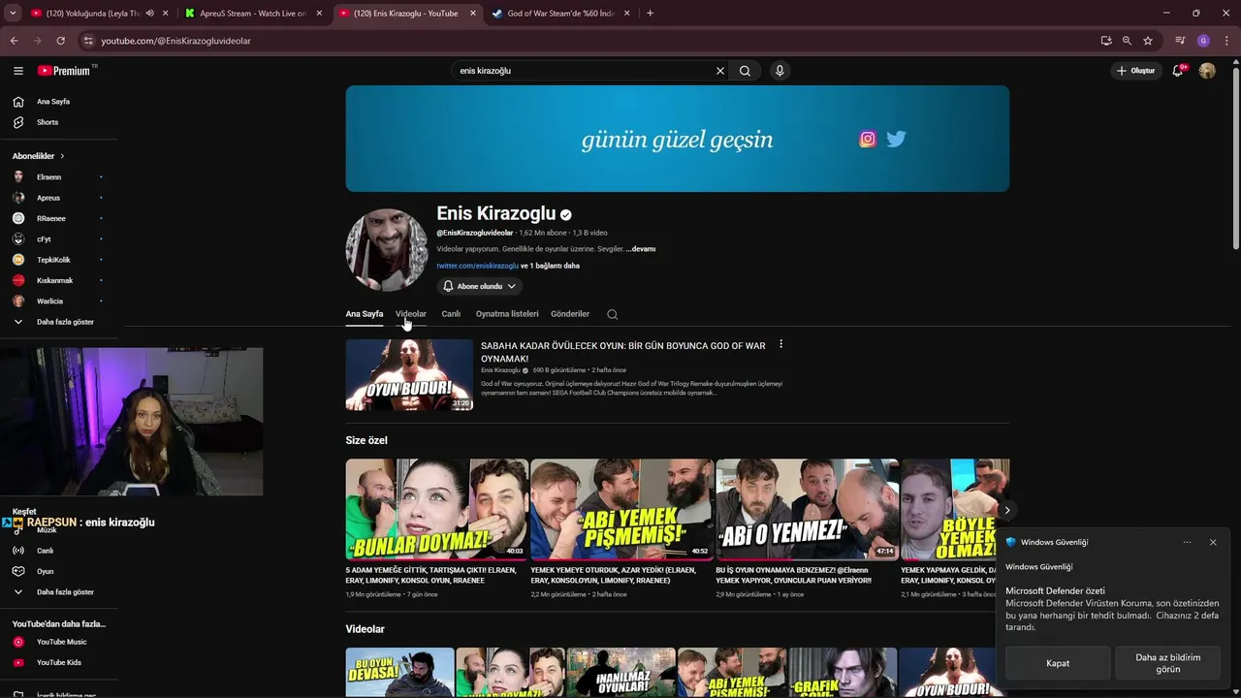The height and width of the screenshot is (698, 1241).
Task: Click the YouTube search input field
Action: tap(582, 71)
